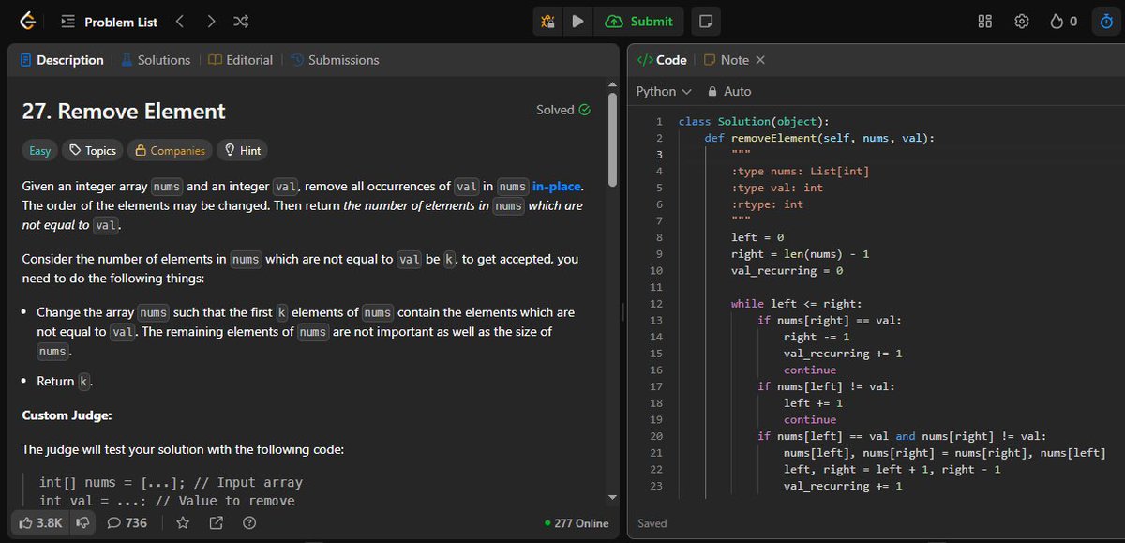Open the sticky note icon next to Submit
This screenshot has width=1125, height=543.
click(x=707, y=21)
